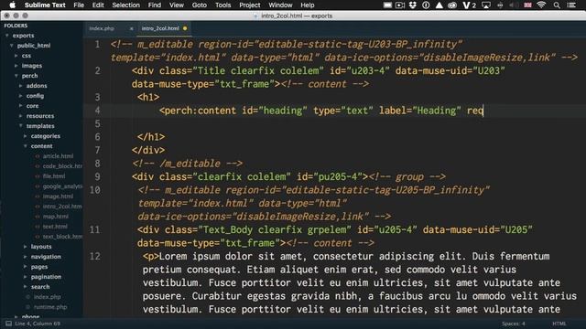Screen dimensions: 586x329
Task: Open the Apple menu
Action: (12, 5)
